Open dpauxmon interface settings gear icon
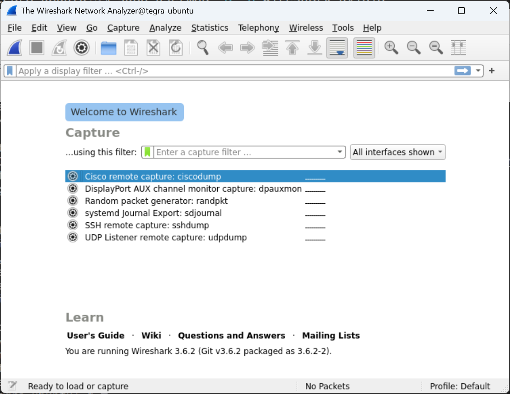510x394 pixels. pyautogui.click(x=73, y=188)
